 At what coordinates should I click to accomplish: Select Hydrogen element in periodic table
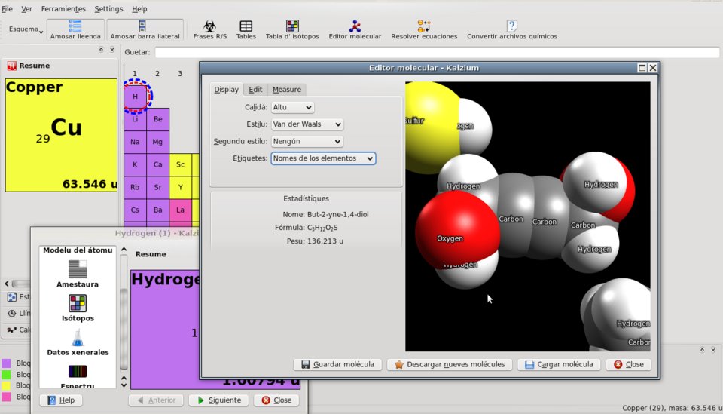(x=135, y=97)
